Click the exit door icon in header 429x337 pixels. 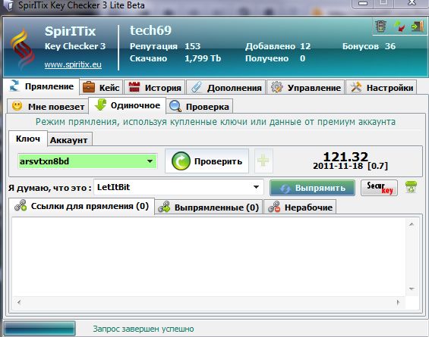pos(418,27)
